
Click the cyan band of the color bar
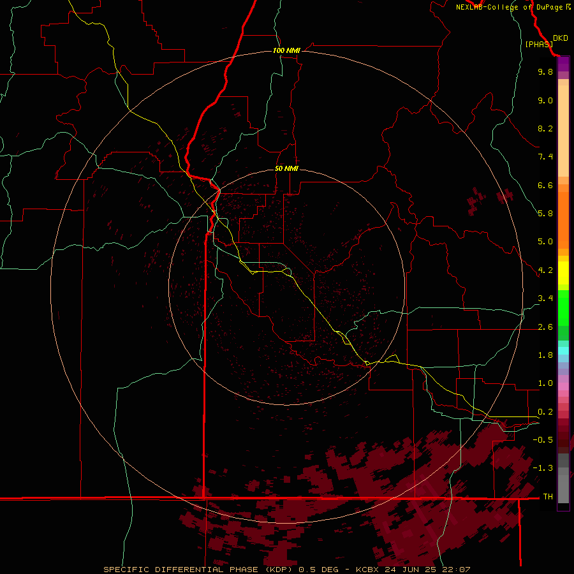563,351
